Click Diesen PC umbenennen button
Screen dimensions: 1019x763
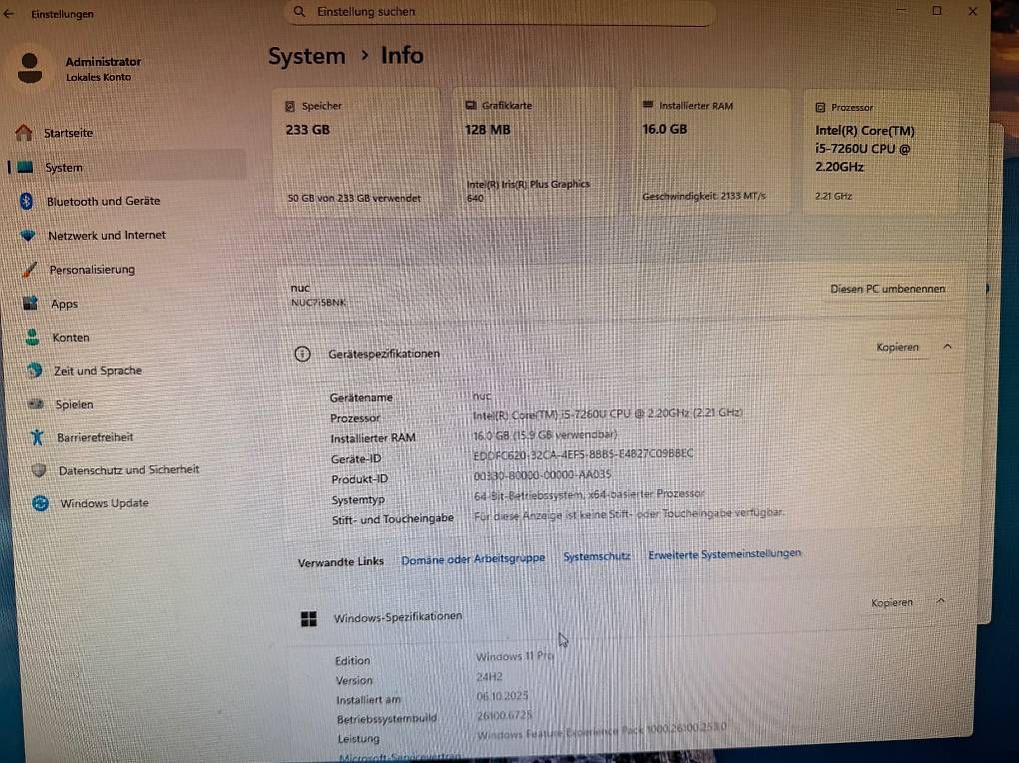888,289
